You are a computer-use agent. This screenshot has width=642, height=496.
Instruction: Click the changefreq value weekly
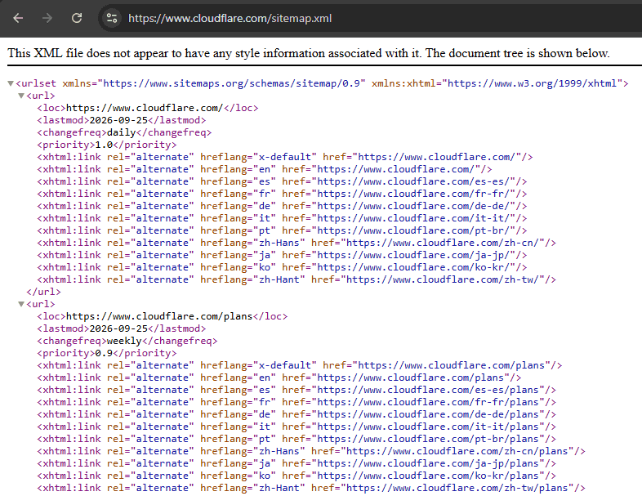pyautogui.click(x=124, y=342)
